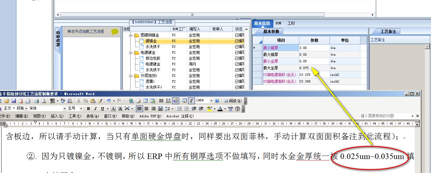431x173 pixels.
Task: Toggle italic formatting
Action: [x=95, y=109]
